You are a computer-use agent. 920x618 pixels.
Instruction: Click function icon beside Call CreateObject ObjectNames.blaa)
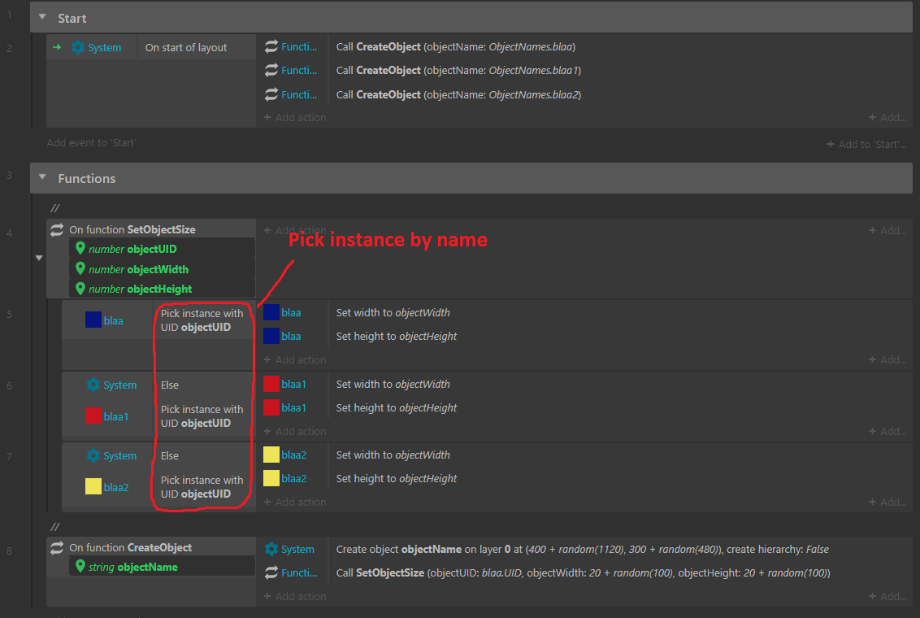pos(271,46)
